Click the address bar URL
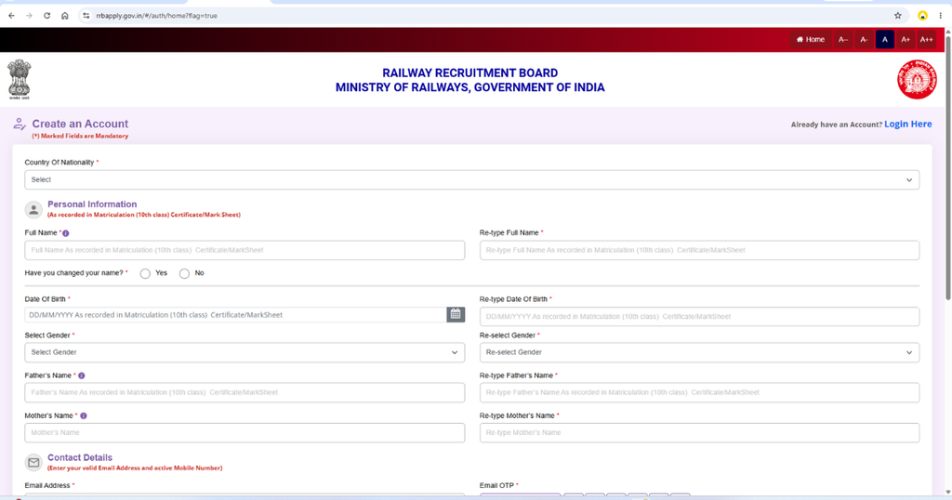The image size is (952, 500). coord(156,16)
